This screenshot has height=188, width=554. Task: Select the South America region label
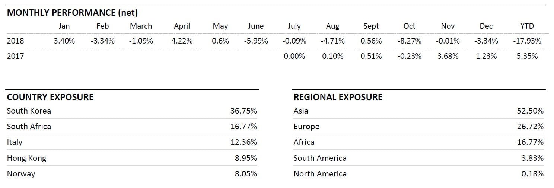[x=320, y=158]
